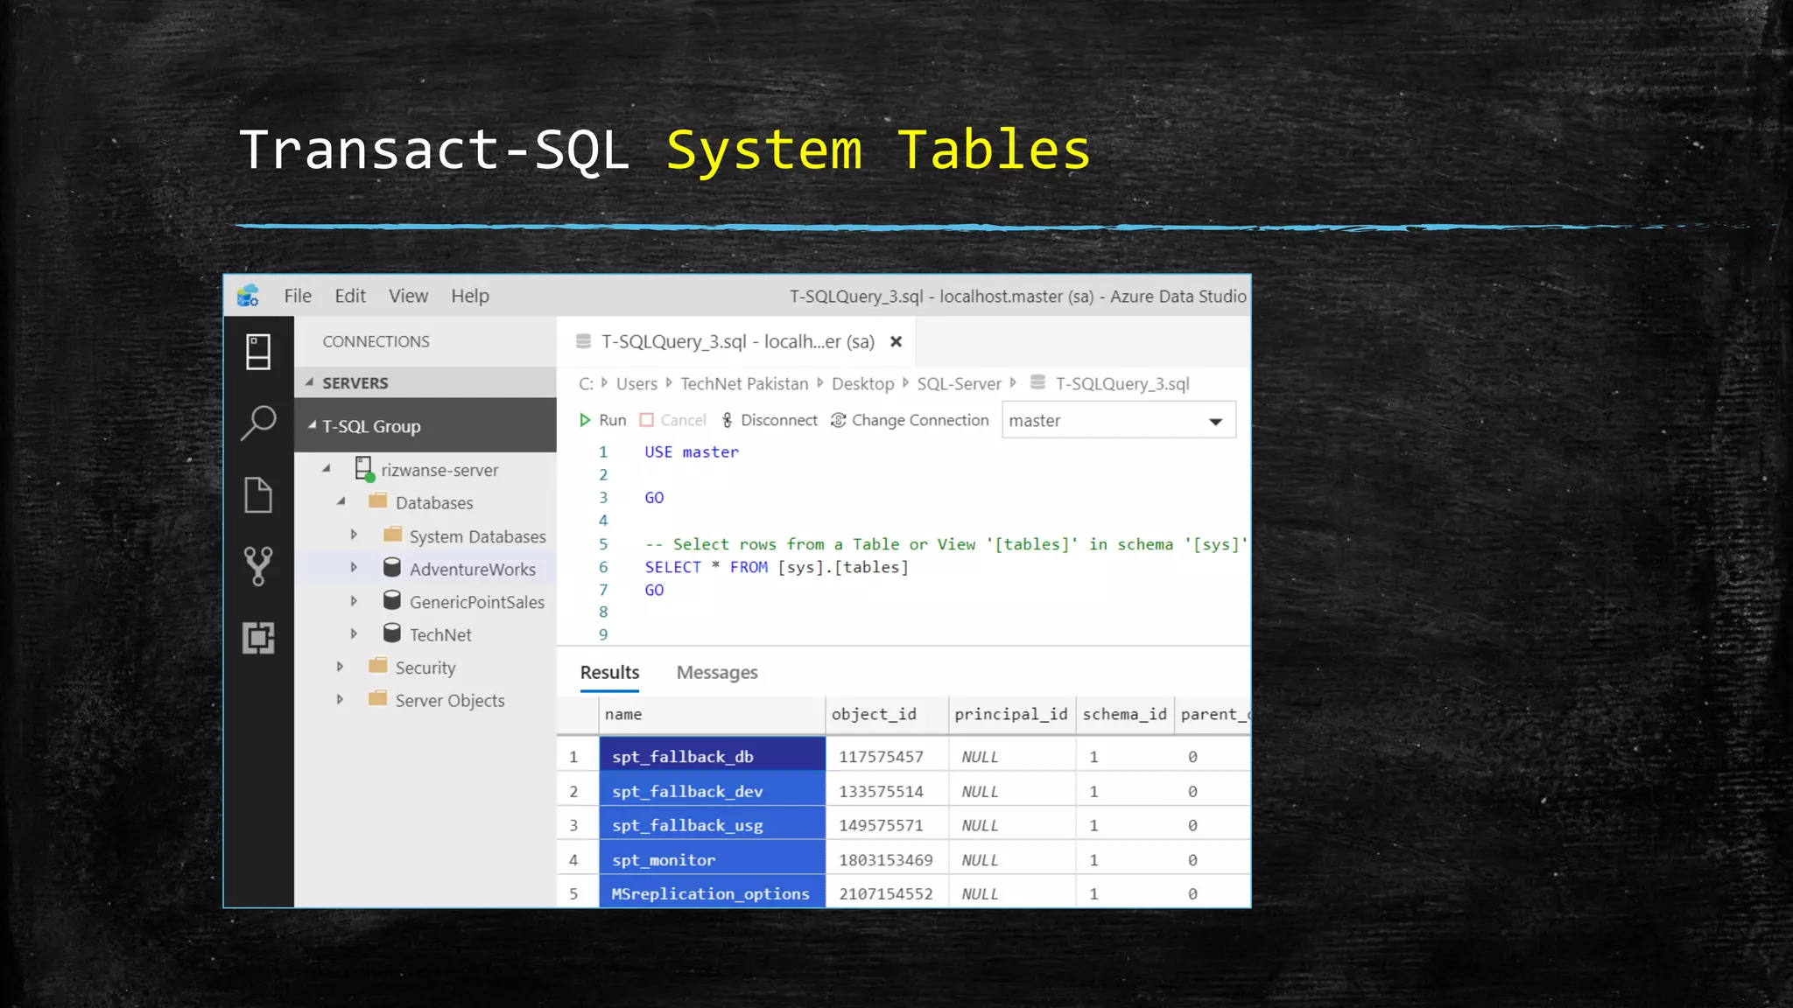Click object_id value 133575514
This screenshot has width=1793, height=1008.
click(881, 791)
